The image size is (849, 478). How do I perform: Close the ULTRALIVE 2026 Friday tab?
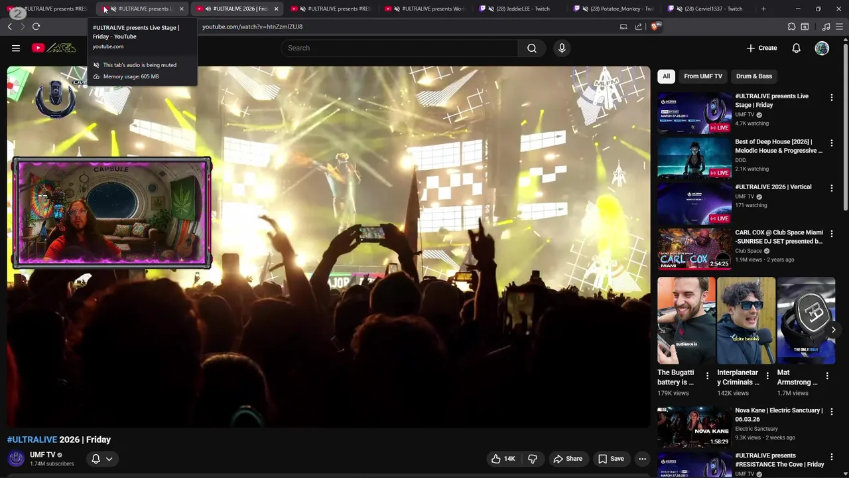(x=276, y=9)
